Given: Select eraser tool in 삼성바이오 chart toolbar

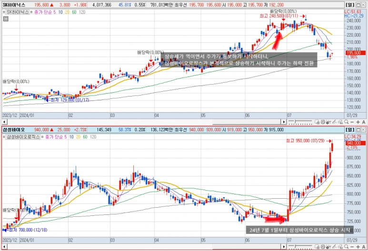Looking at the screenshot, I should 340,247.
